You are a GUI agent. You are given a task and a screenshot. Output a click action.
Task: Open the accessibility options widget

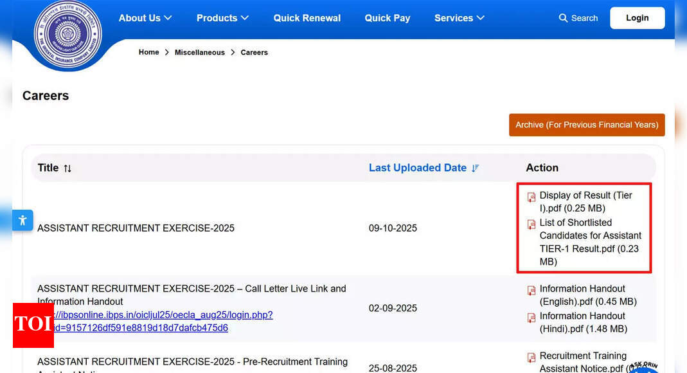(x=22, y=220)
